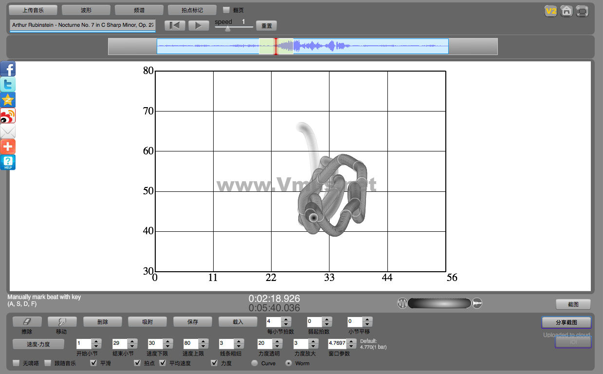Share via the Facebook sidebar icon
Screen dimensions: 603x374
pyautogui.click(x=8, y=69)
